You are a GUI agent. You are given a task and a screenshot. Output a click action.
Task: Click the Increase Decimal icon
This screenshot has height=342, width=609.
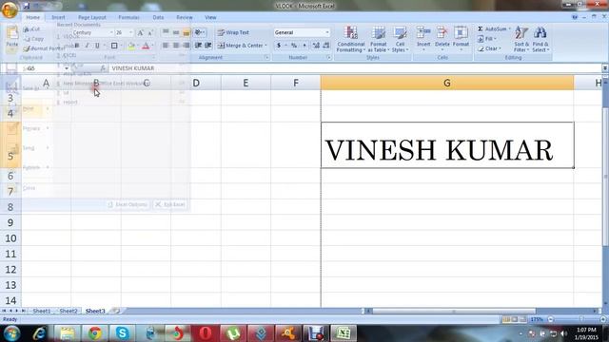pos(316,46)
